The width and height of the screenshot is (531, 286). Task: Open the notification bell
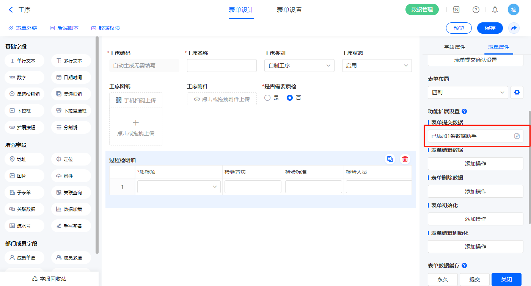495,10
